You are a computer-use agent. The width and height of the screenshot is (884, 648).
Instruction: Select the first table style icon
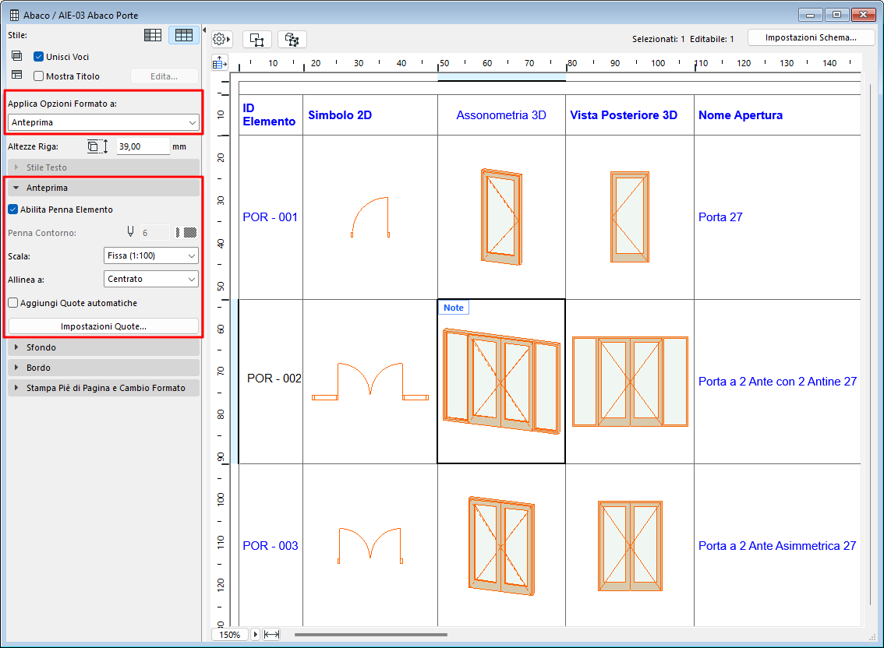[153, 35]
